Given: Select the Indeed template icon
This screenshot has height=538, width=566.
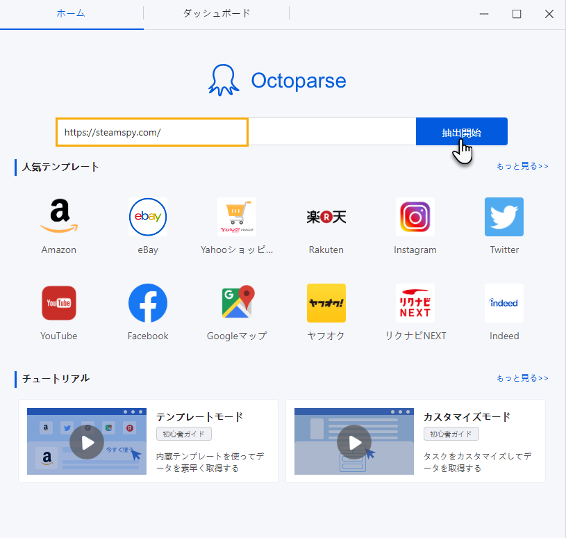Looking at the screenshot, I should tap(504, 303).
